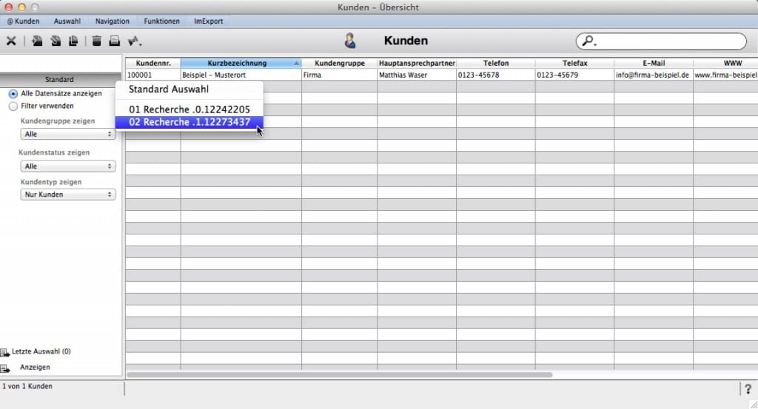
Task: Click cell Beispiel - Musterort
Action: pos(241,75)
